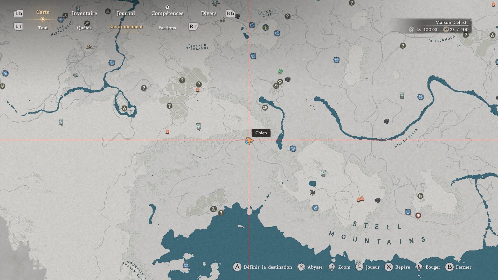Click Définir la destination button
Screen dimensions: 498x280
[x=267, y=267]
